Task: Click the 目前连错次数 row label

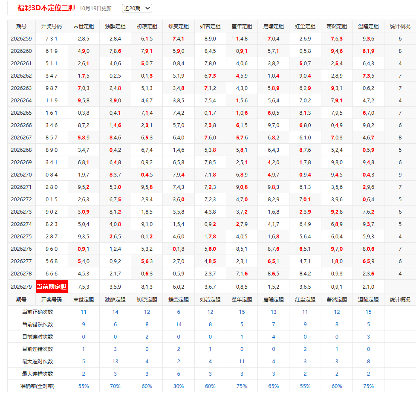Action: tap(38, 349)
